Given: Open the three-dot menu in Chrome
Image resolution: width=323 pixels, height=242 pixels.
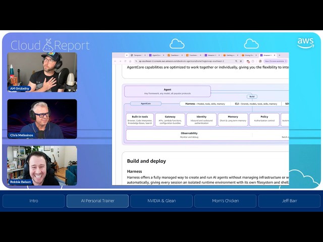Looking at the screenshot, I should 286,61.
